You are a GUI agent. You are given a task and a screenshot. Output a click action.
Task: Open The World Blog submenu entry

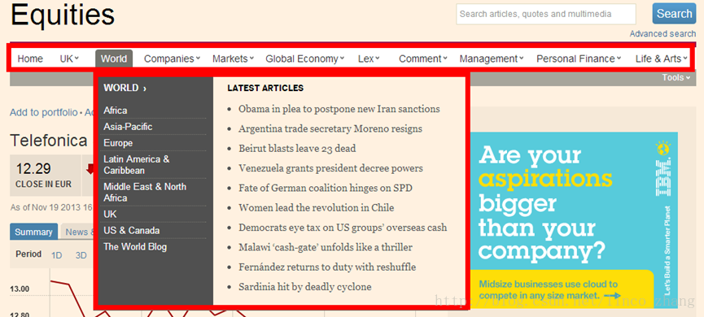(135, 246)
